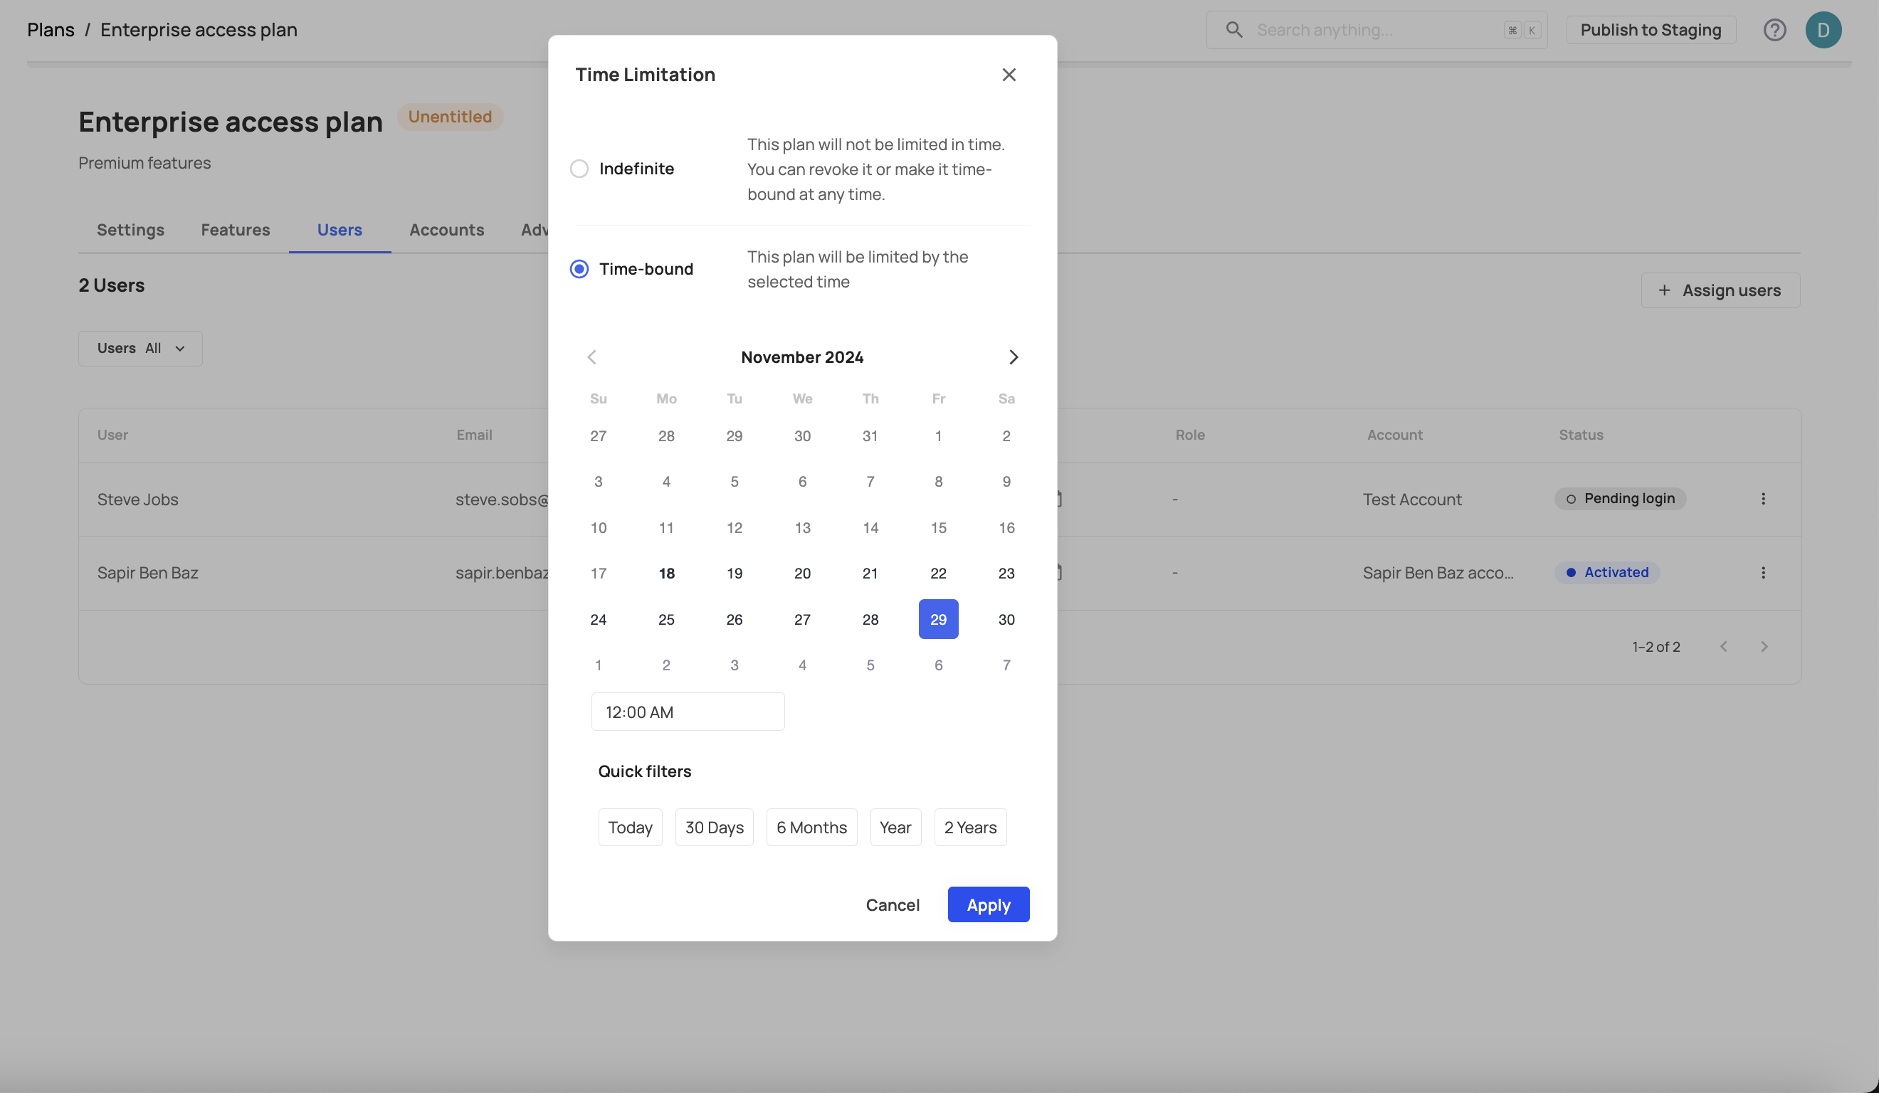This screenshot has width=1879, height=1093.
Task: Go to the previous month in calendar
Action: pyautogui.click(x=592, y=357)
